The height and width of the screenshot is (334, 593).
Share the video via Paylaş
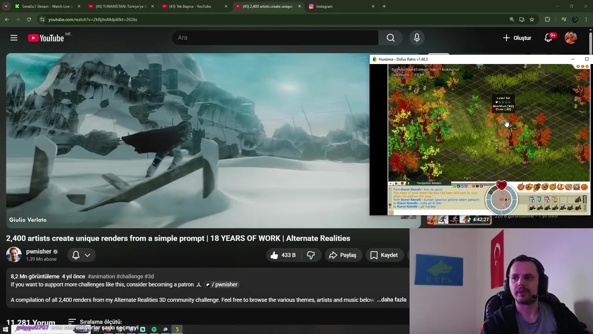point(343,255)
